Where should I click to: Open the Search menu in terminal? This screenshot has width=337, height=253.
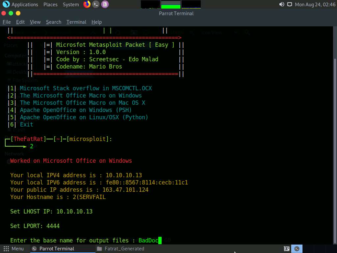[x=54, y=22]
